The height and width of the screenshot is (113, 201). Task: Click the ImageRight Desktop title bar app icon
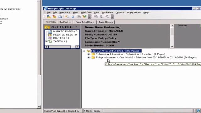pos(45,8)
